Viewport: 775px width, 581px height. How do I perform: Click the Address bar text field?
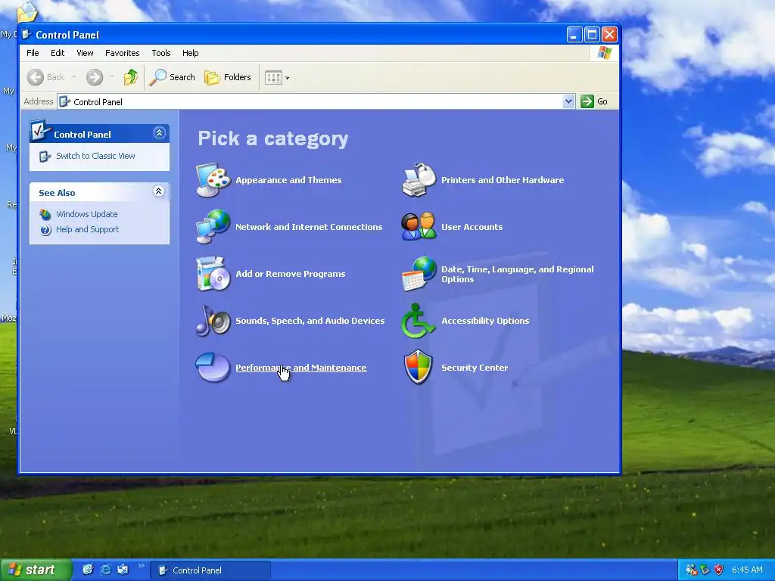click(316, 101)
